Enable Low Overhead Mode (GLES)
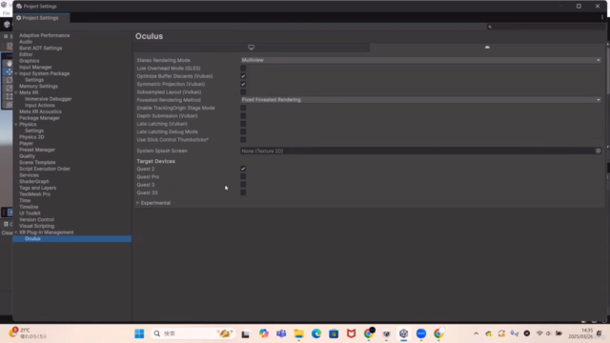This screenshot has width=610, height=343. point(243,69)
